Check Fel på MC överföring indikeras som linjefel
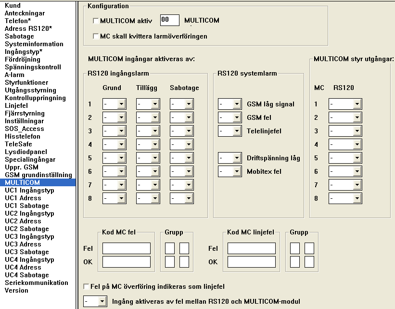This screenshot has height=309, width=395. [86, 286]
